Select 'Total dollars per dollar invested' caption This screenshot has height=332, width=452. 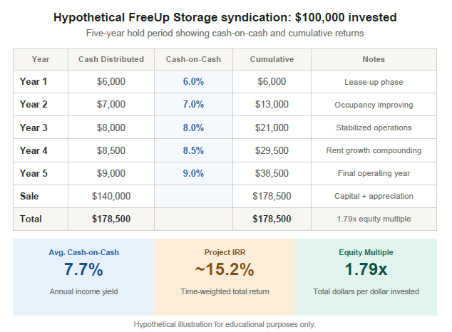pyautogui.click(x=366, y=291)
